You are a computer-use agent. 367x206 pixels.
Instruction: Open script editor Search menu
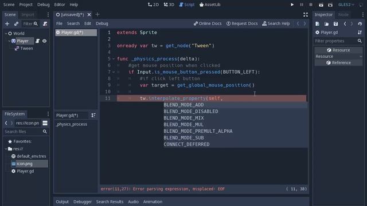[73, 23]
